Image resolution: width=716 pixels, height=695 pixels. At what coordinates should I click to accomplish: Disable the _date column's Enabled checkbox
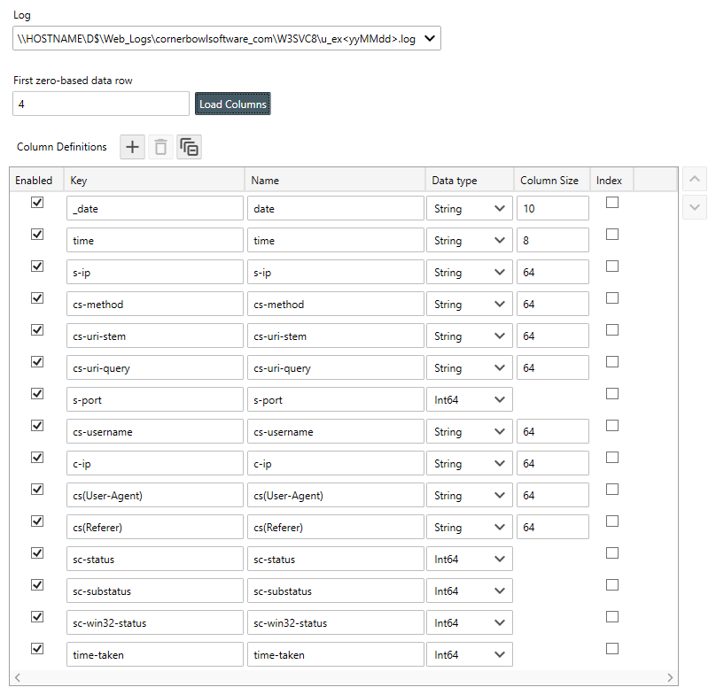(x=36, y=202)
